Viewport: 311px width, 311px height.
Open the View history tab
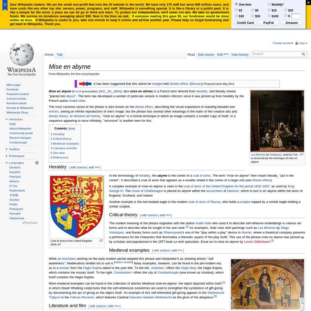240,54
